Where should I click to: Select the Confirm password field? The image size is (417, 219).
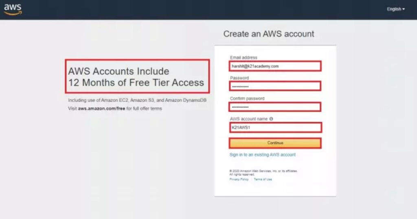[275, 107]
